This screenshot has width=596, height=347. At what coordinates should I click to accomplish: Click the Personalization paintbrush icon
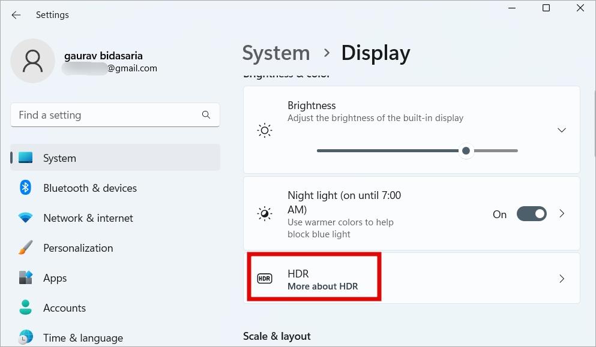coord(25,248)
